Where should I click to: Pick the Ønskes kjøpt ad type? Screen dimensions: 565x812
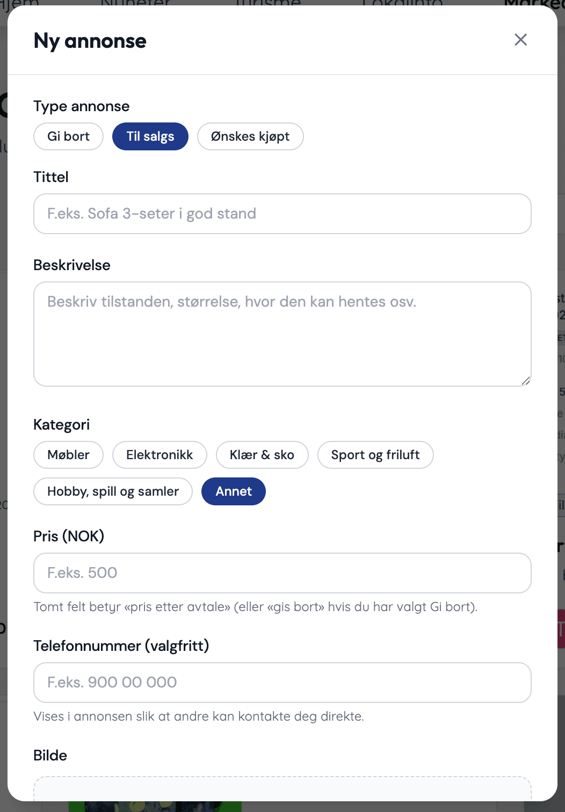click(250, 136)
